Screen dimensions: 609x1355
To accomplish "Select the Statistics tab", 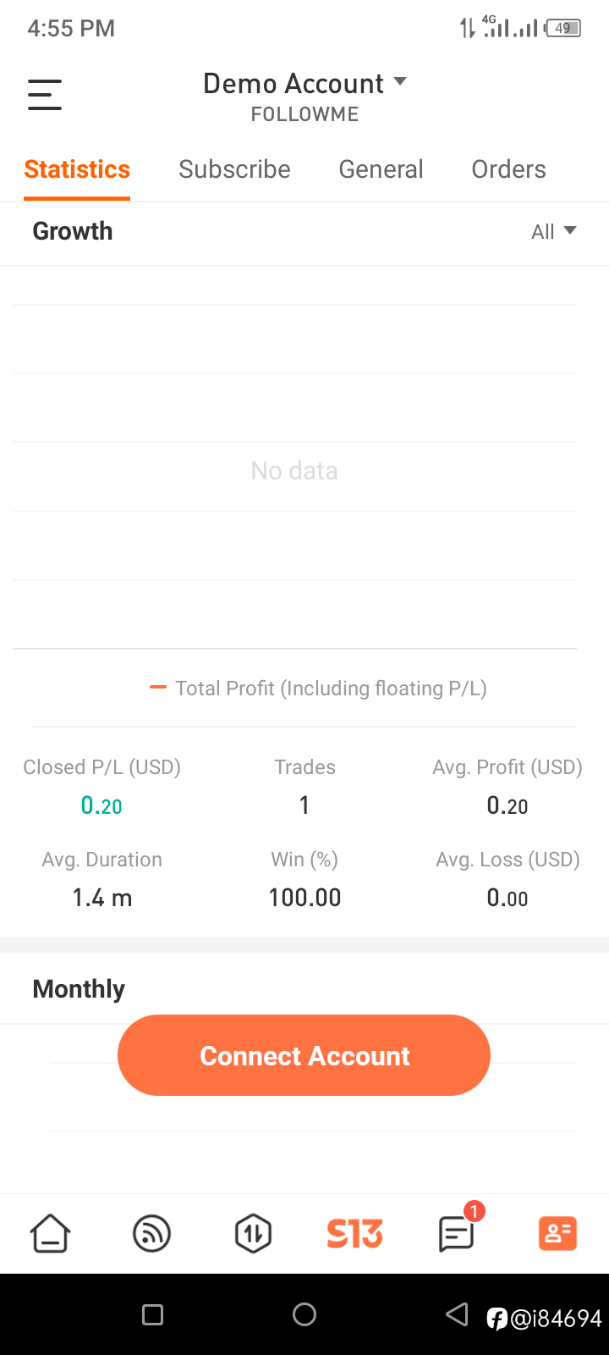I will pos(77,169).
